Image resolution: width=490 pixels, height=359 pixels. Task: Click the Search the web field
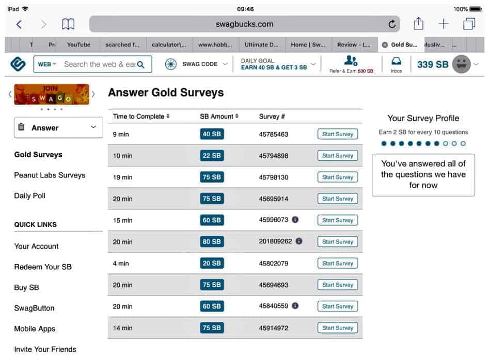point(99,64)
